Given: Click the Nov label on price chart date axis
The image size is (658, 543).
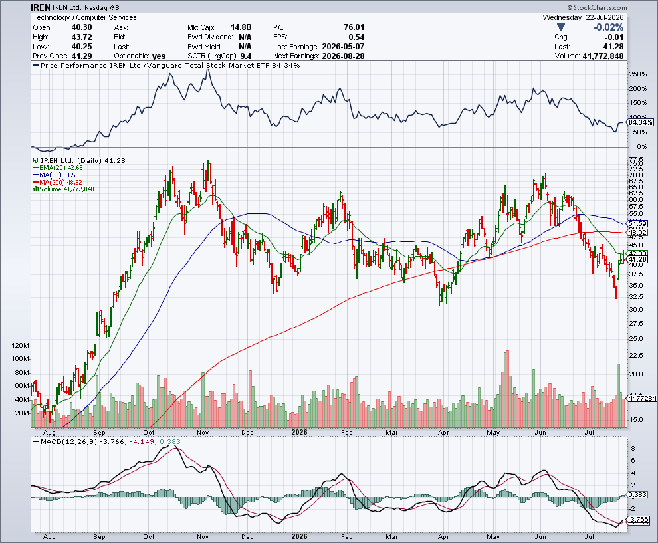Looking at the screenshot, I should [203, 432].
